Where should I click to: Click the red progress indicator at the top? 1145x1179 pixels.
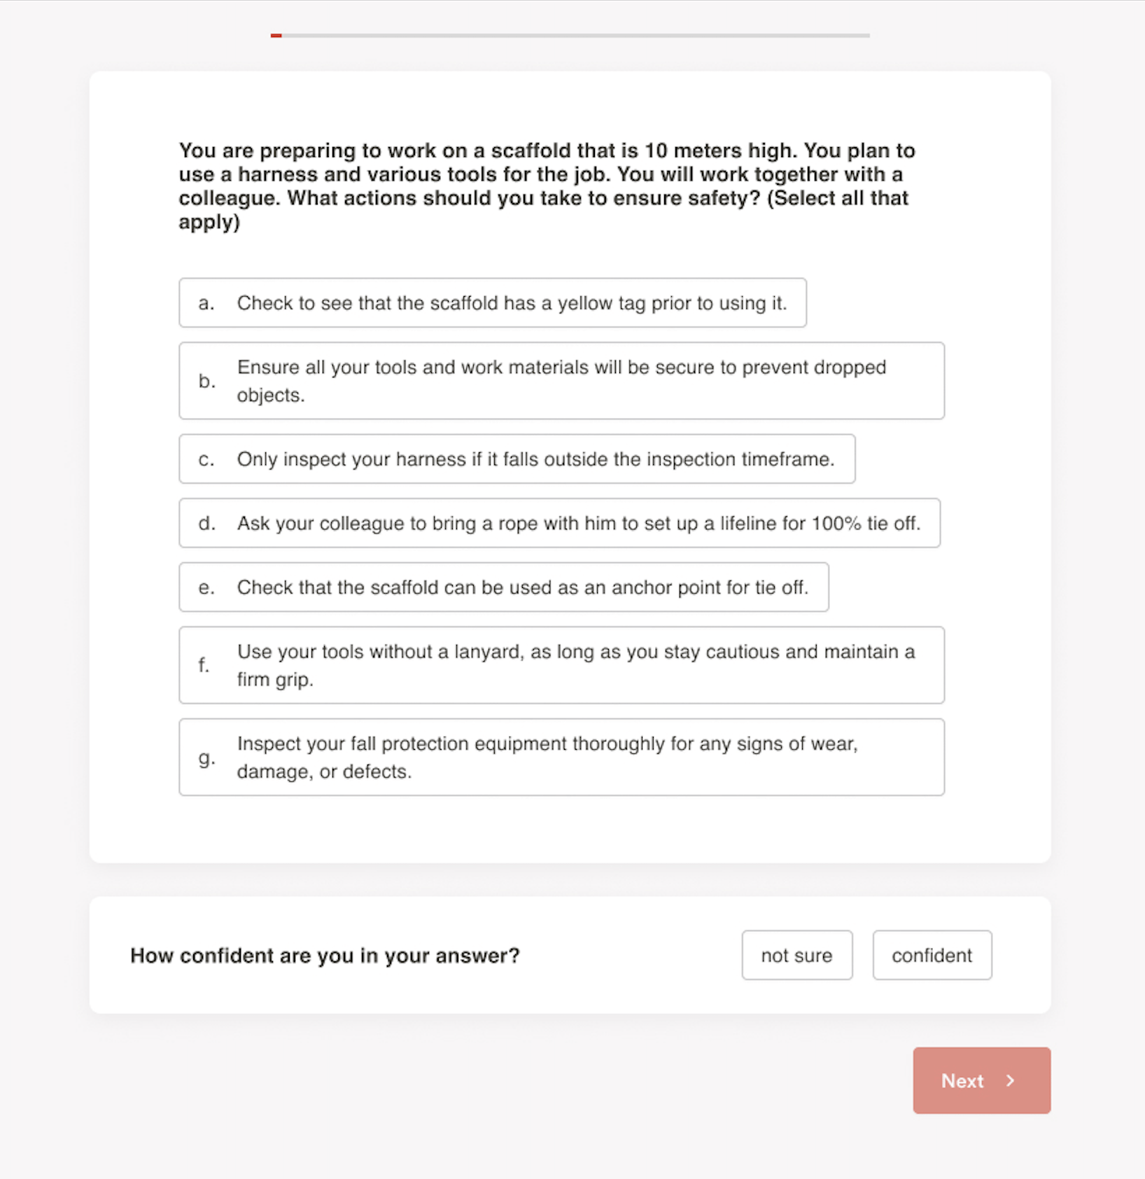[277, 34]
